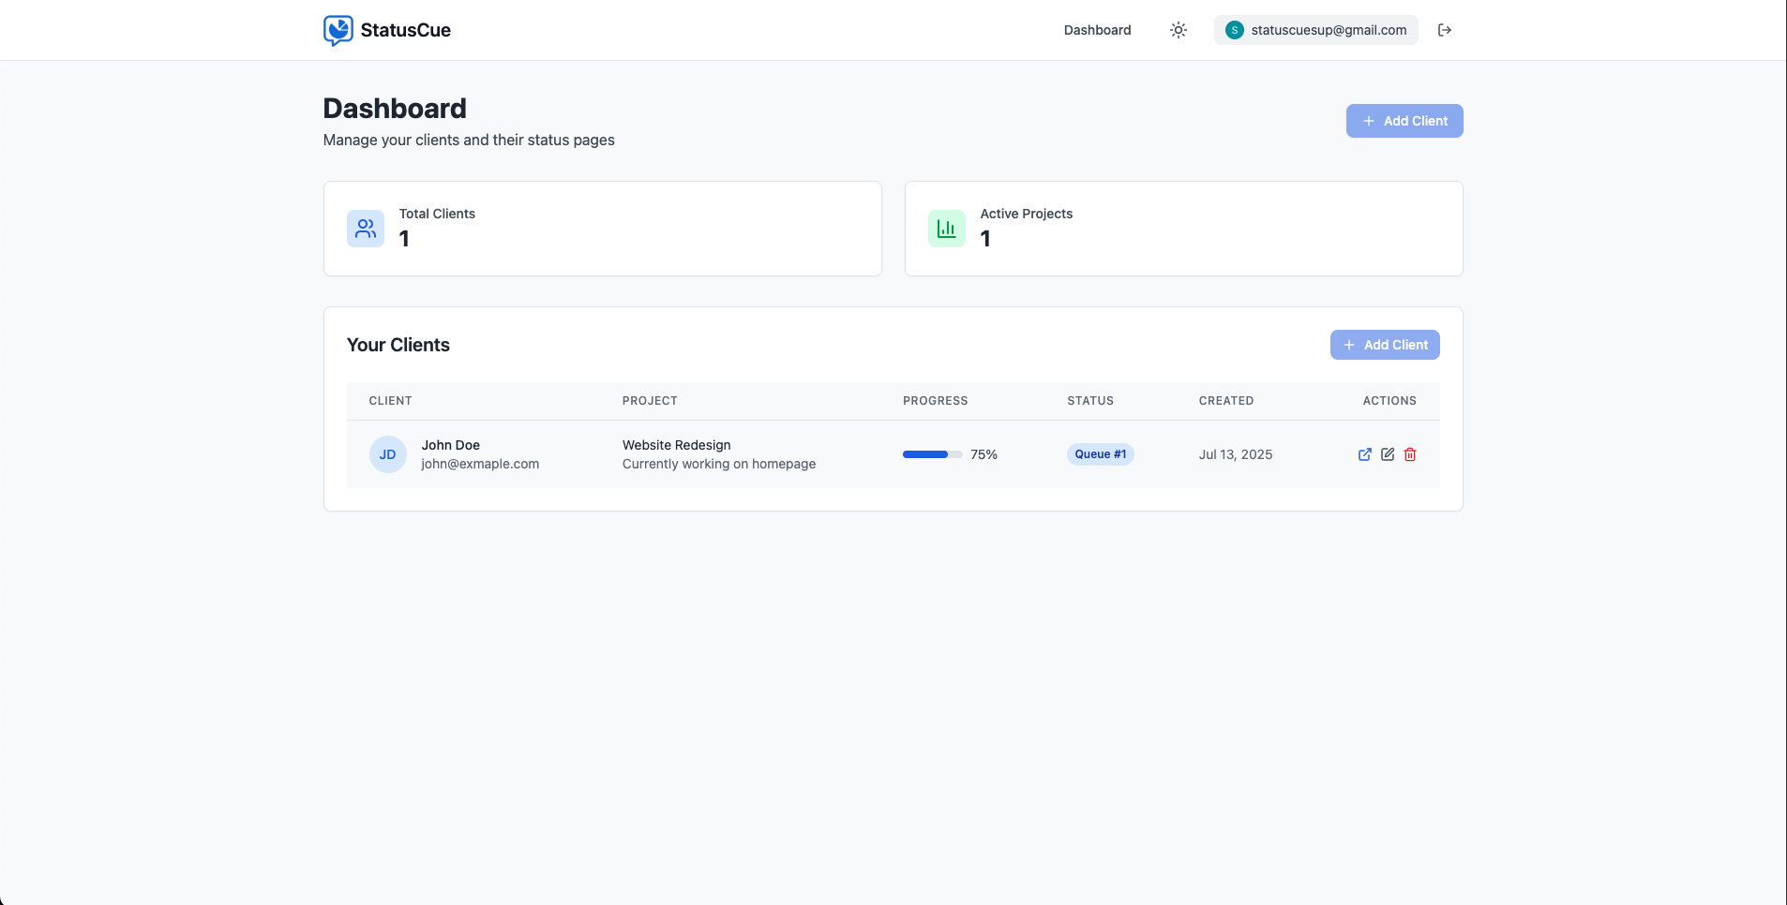Screen dimensions: 1787x905
Task: Click the Queue #1 status badge
Action: tap(1100, 454)
